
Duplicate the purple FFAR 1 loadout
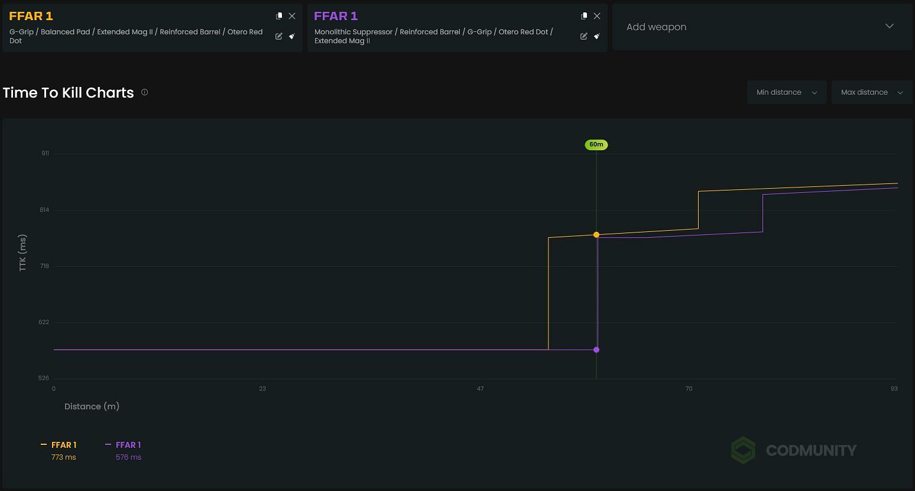pos(584,16)
